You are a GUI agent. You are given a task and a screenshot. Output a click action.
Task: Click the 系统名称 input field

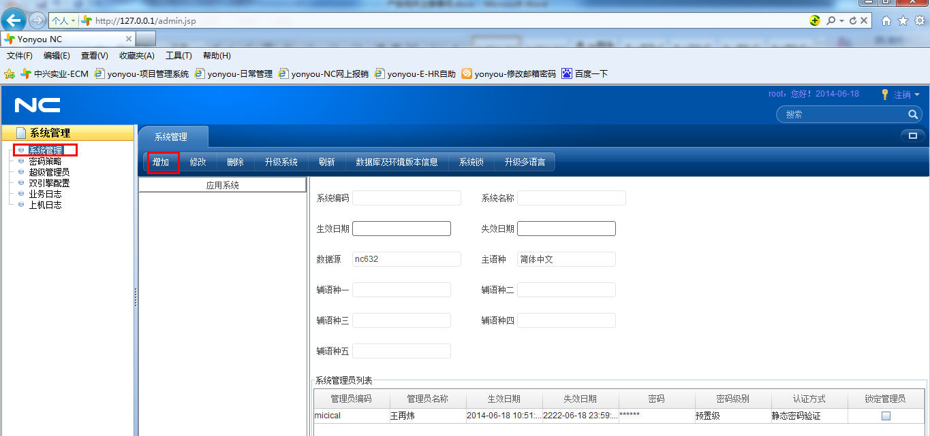(x=572, y=198)
